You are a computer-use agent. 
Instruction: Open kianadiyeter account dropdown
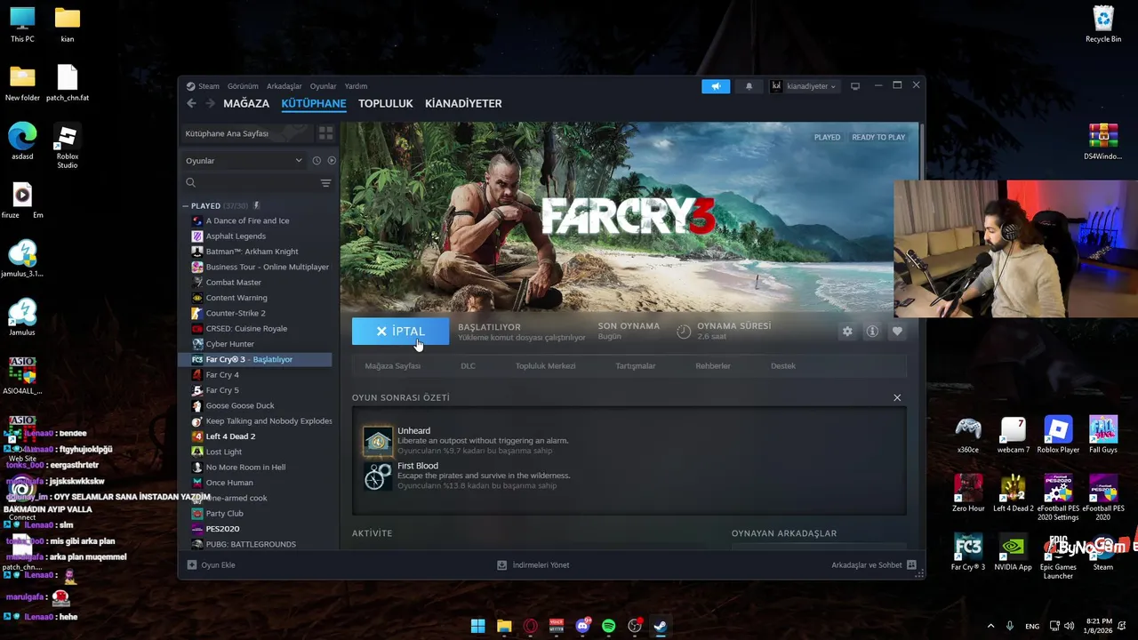click(x=804, y=86)
